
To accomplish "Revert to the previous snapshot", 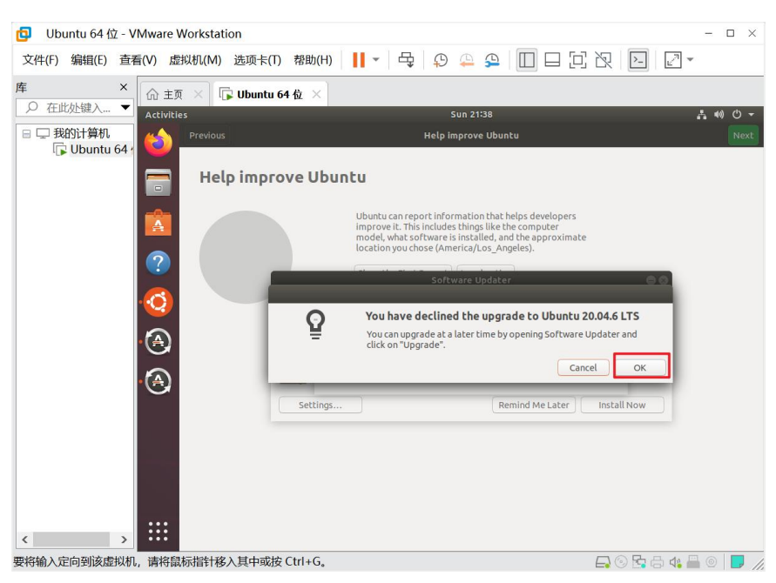I will pyautogui.click(x=466, y=60).
